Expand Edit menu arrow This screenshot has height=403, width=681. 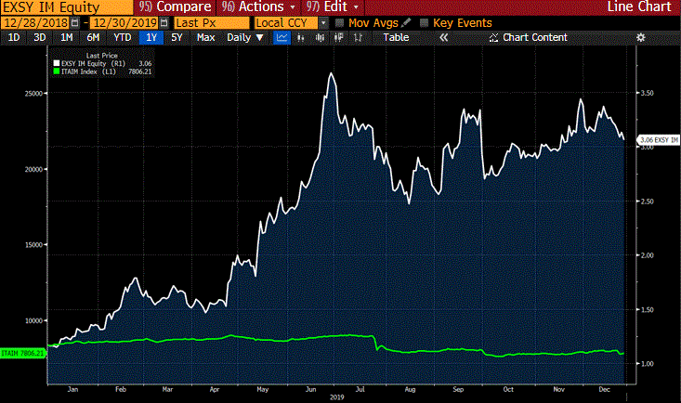point(356,7)
